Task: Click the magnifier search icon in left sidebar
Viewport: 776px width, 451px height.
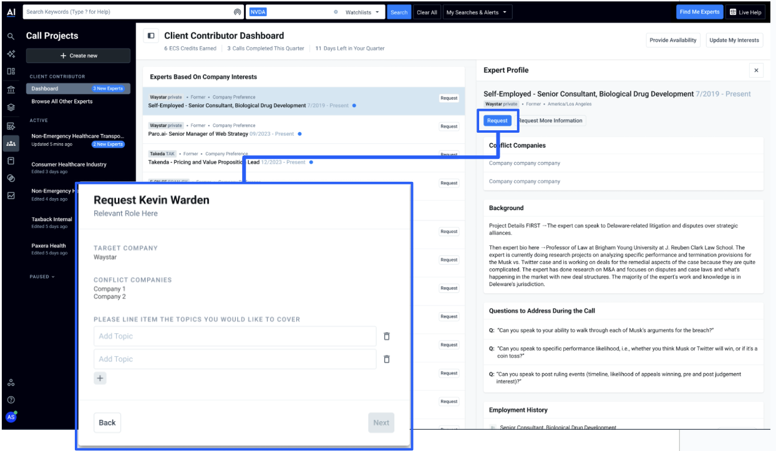Action: click(11, 37)
